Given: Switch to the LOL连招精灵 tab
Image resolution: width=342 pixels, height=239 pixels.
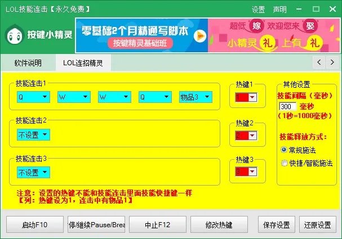Looking at the screenshot, I should click(x=83, y=63).
